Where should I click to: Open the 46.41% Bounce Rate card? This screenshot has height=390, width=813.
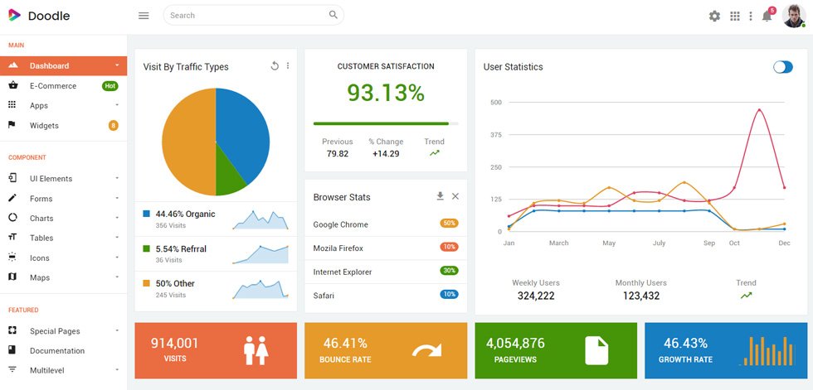[x=386, y=351]
